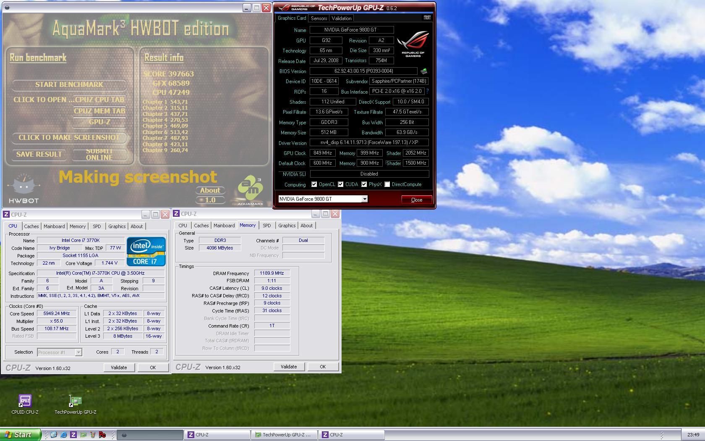Click the first quick launch icon next to Start

tap(54, 435)
